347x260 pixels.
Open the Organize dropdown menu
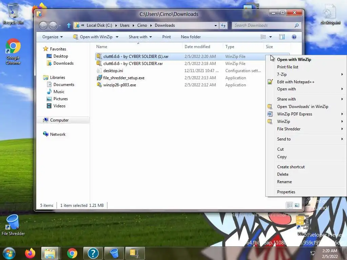(53, 37)
